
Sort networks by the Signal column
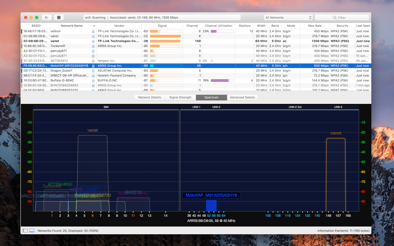pyautogui.click(x=162, y=26)
